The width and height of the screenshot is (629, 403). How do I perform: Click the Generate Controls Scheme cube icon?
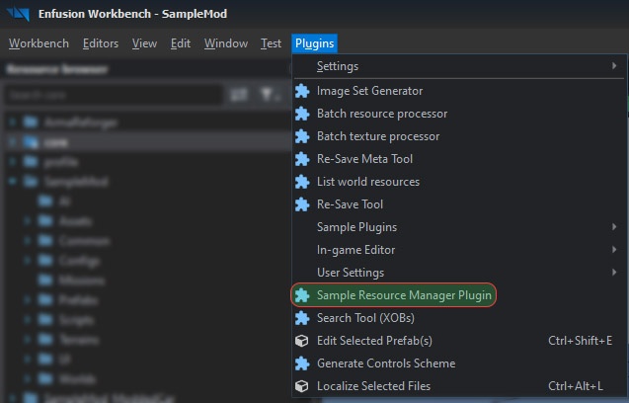[x=303, y=363]
